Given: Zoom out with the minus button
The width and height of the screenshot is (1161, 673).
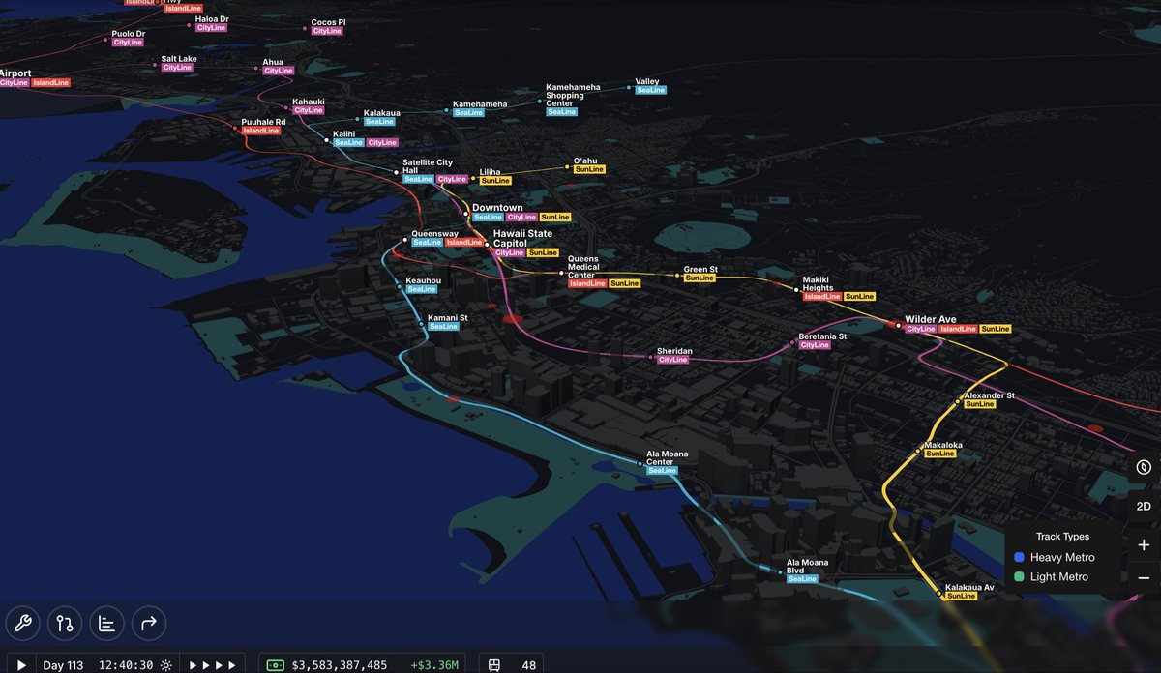Looking at the screenshot, I should (1144, 578).
